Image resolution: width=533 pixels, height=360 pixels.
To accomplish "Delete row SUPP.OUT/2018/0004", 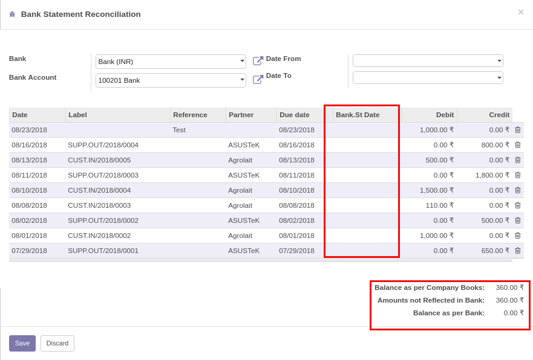I will [517, 145].
